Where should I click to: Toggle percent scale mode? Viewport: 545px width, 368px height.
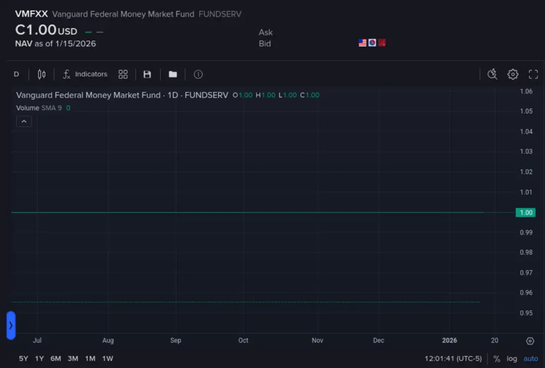(496, 358)
